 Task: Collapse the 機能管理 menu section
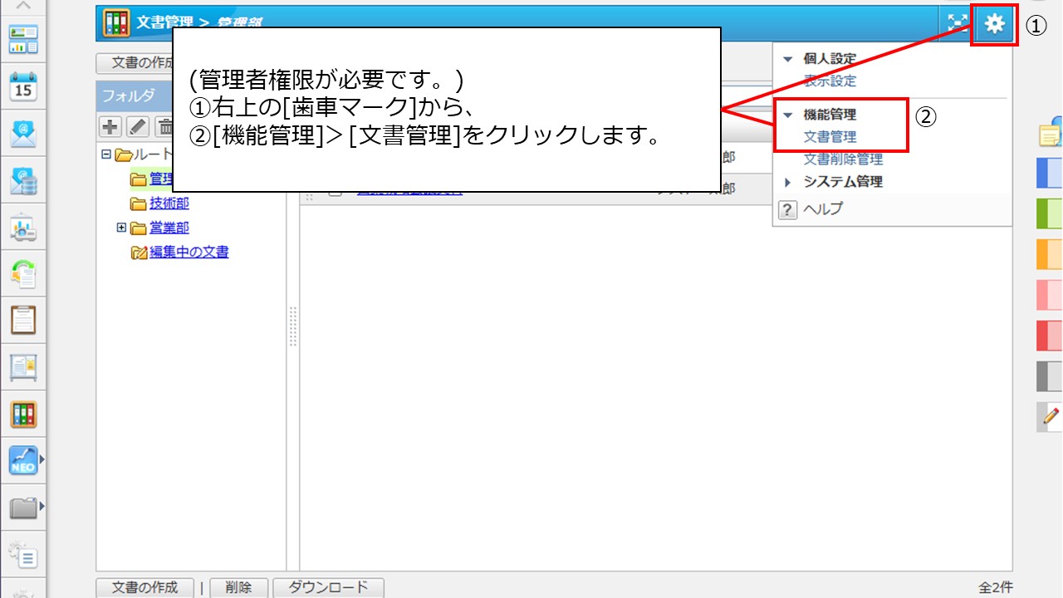tap(788, 115)
